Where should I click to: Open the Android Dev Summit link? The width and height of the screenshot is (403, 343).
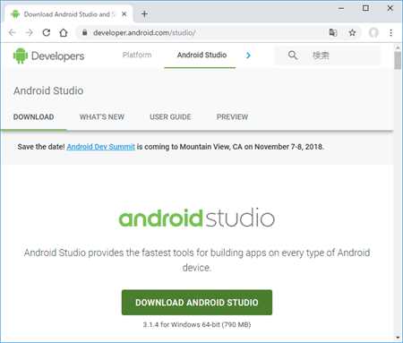tap(101, 147)
